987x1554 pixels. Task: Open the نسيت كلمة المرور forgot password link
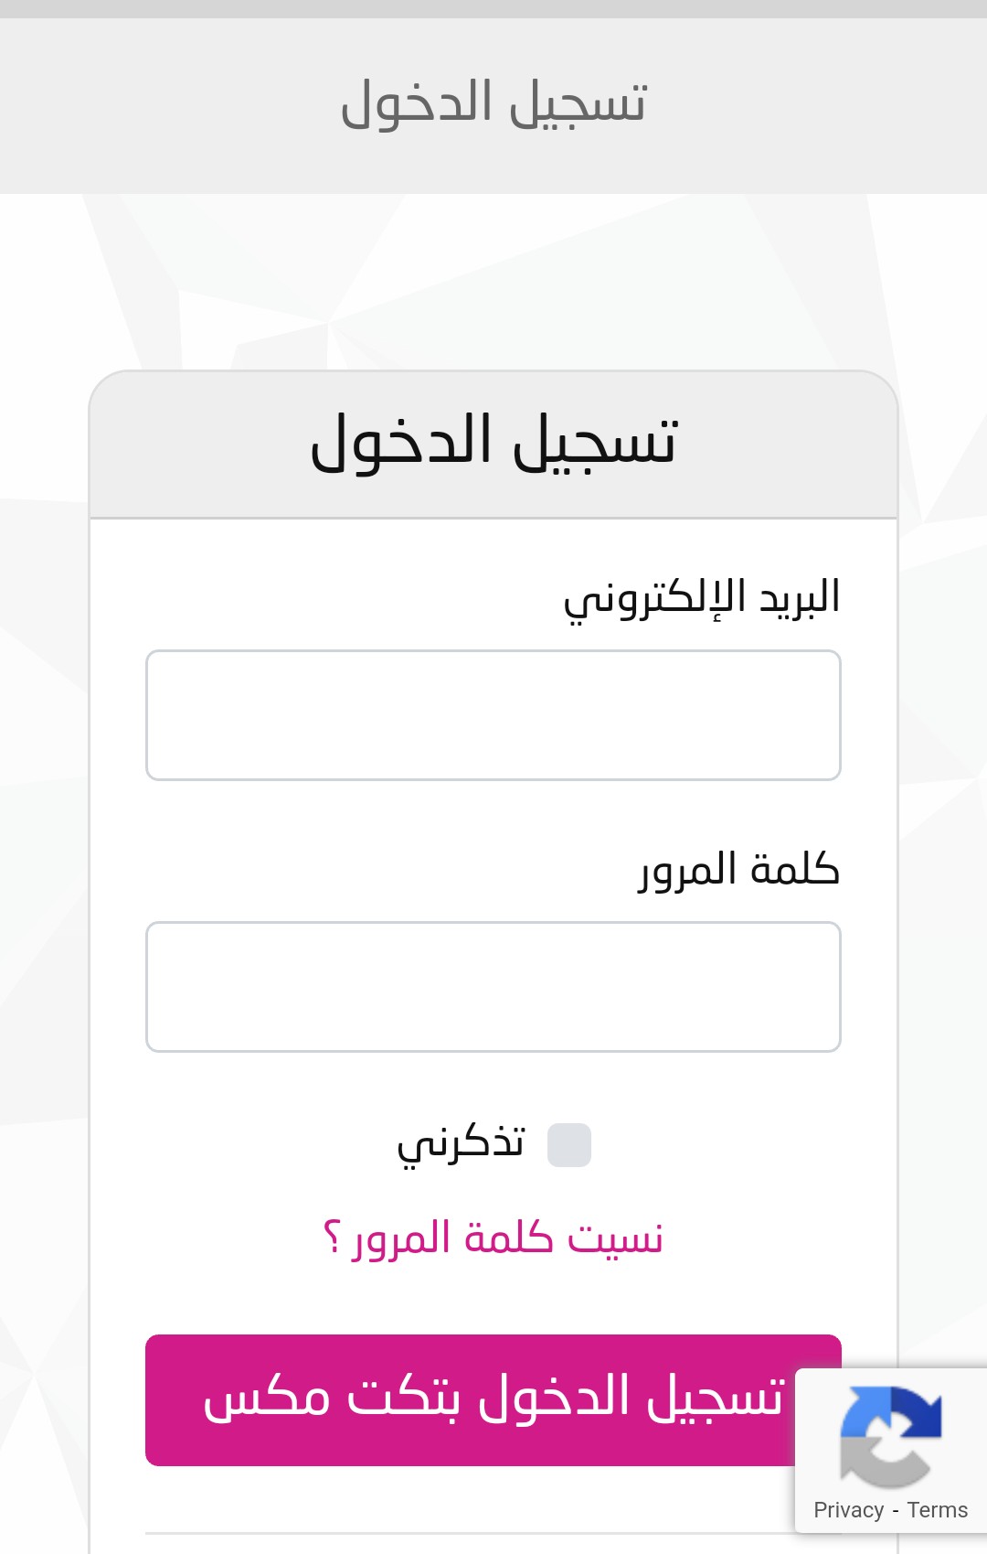coord(493,1238)
